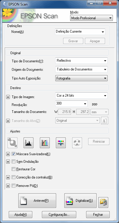Open the Tone Correction curve icon
This screenshot has width=119, height=223.
tap(45, 143)
